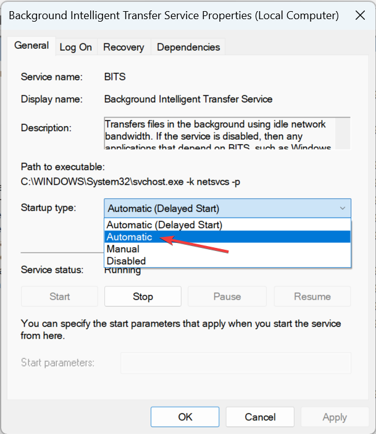Click the Pause service button

coord(227,297)
